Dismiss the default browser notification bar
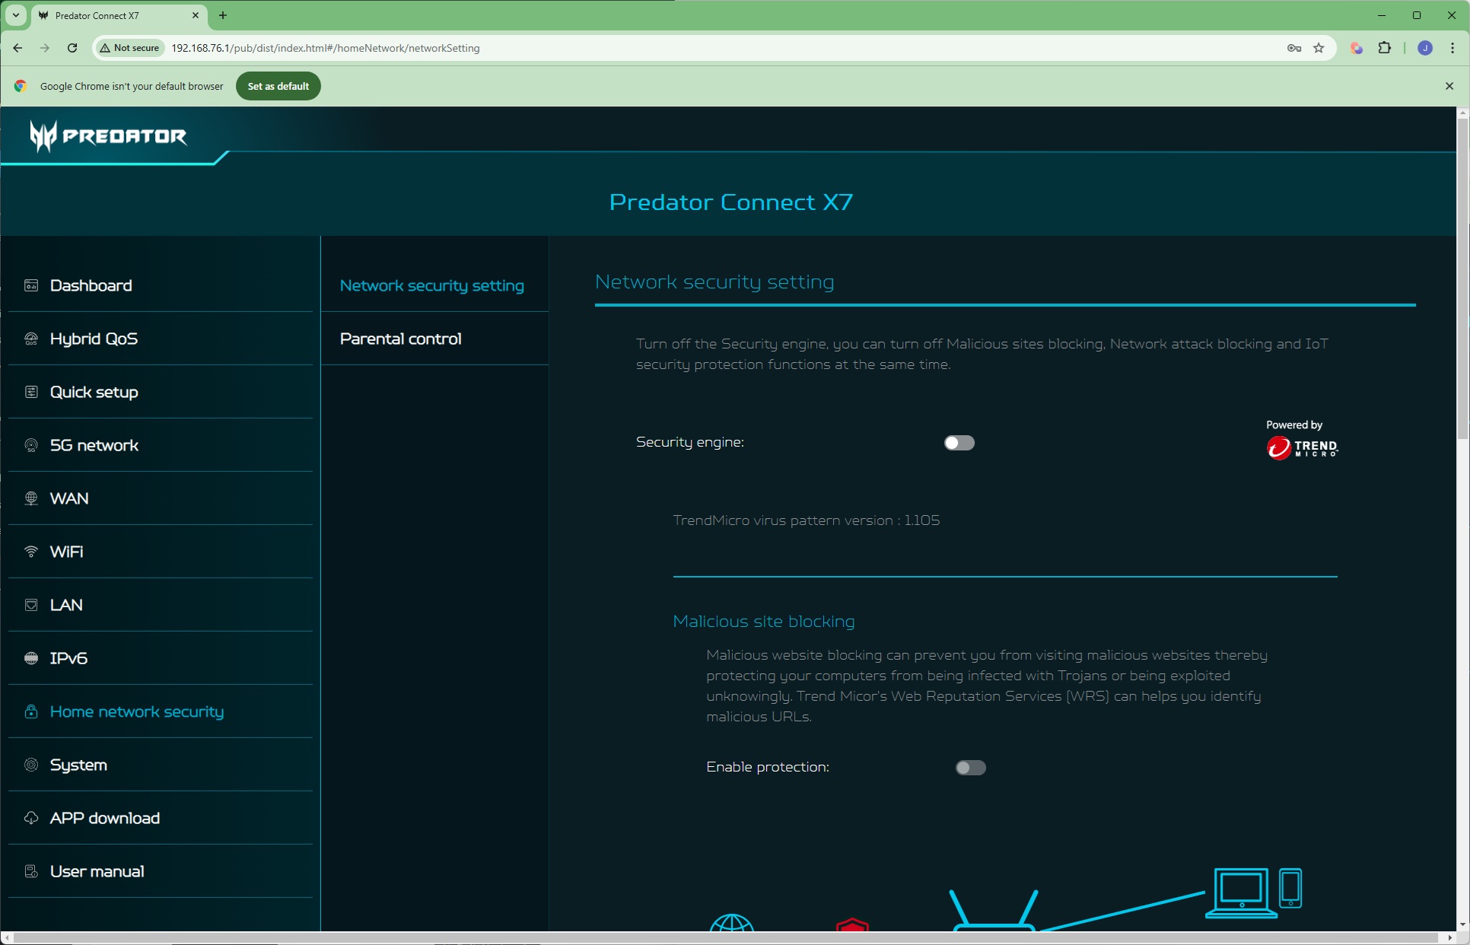 click(x=1449, y=86)
